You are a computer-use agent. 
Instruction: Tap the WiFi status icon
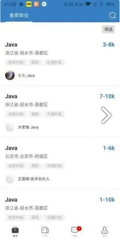88,4
